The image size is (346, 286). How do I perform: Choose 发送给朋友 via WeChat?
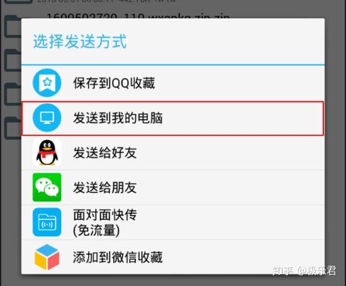[x=173, y=187]
